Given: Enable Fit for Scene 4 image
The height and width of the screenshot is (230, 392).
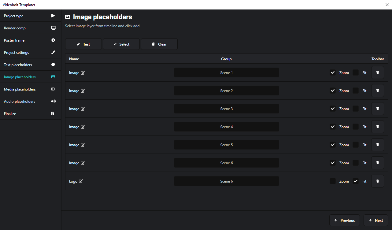Looking at the screenshot, I should pyautogui.click(x=356, y=127).
